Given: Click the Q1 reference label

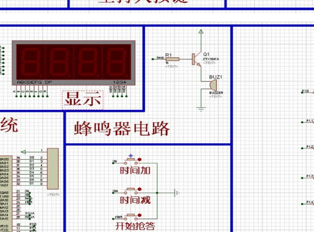Looking at the screenshot, I should 206,54.
